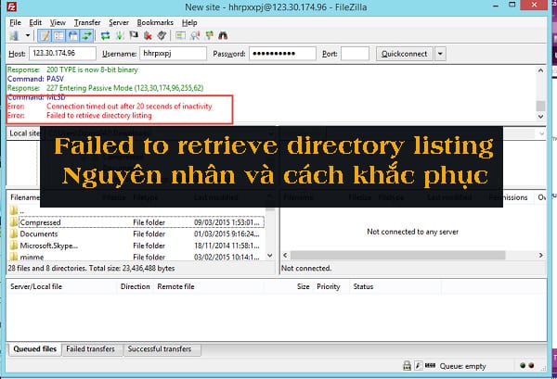Select the minme folder
The height and width of the screenshot is (379, 557).
tap(136, 257)
